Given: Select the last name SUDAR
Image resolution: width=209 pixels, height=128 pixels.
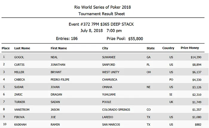Looking at the screenshot, I should click(x=19, y=87).
